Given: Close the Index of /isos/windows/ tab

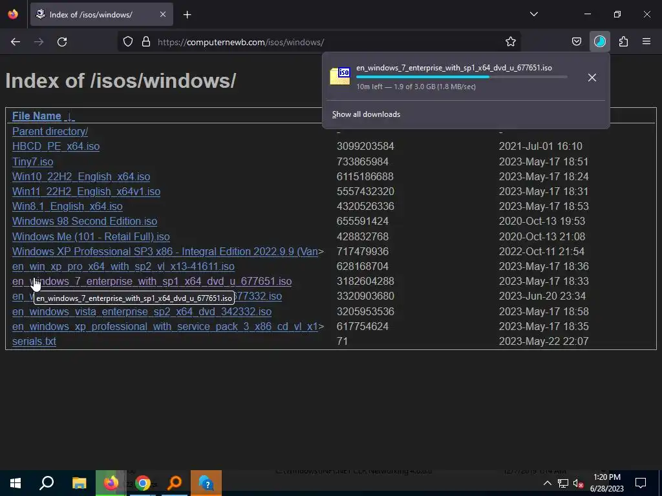Looking at the screenshot, I should pos(163,14).
